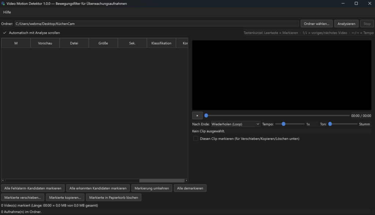
Task: Click the Stop button
Action: pos(367,24)
